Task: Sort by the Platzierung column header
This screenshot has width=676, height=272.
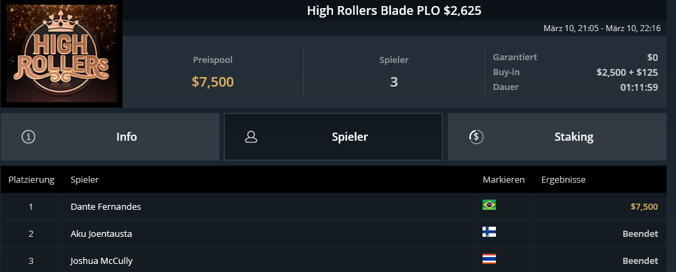Action: point(32,180)
